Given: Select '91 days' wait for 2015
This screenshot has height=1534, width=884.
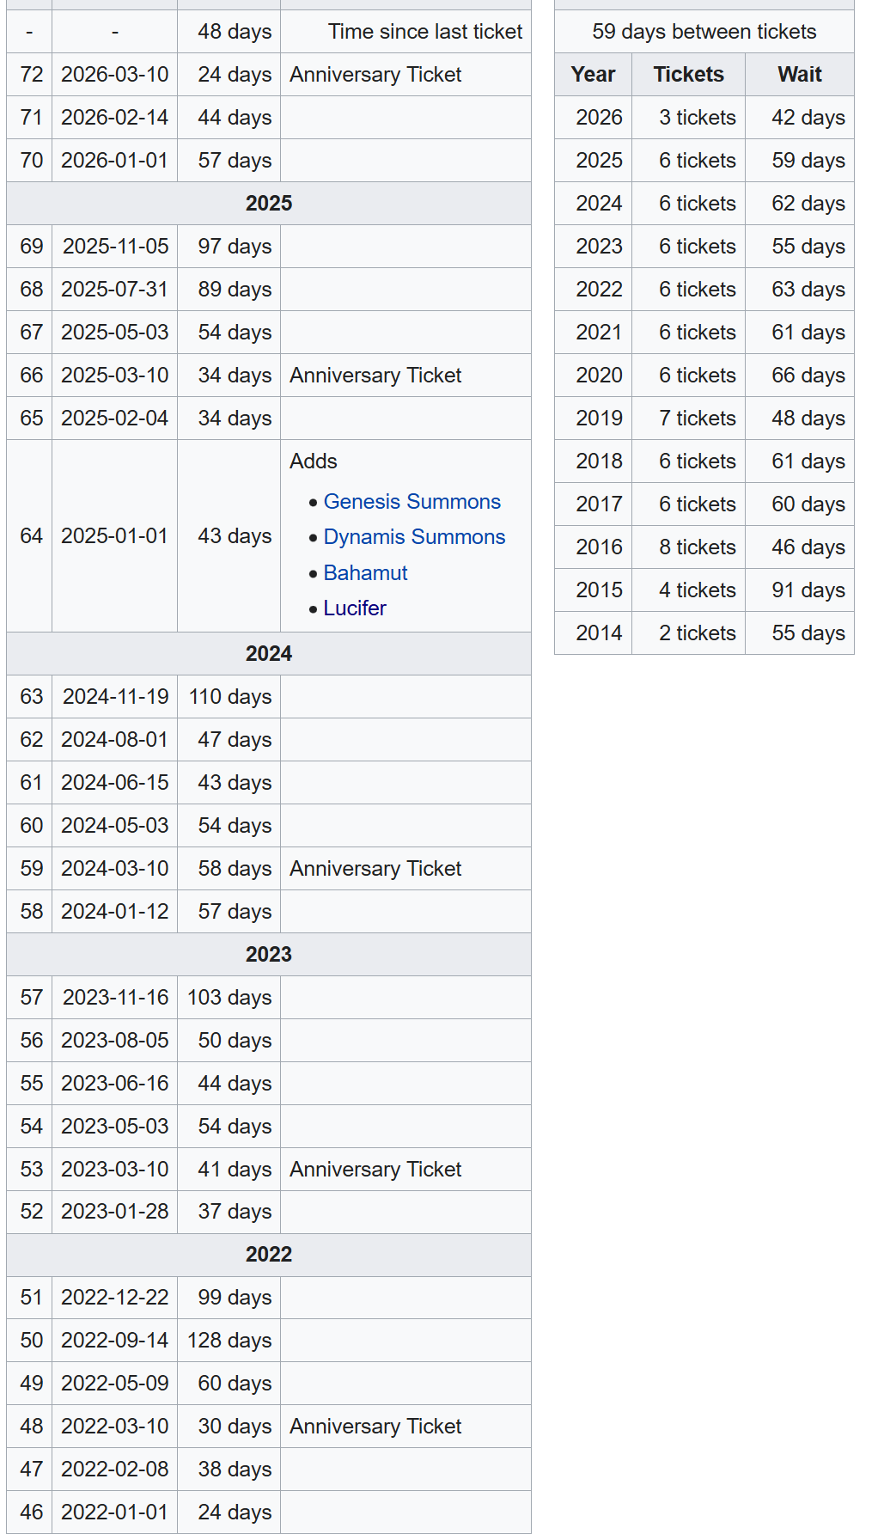Looking at the screenshot, I should coord(800,590).
